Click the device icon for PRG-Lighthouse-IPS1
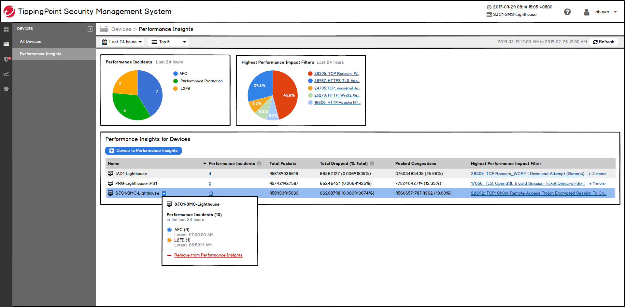Image resolution: width=625 pixels, height=307 pixels. click(x=110, y=183)
